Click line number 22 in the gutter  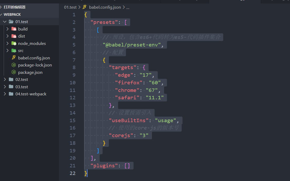point(73,173)
